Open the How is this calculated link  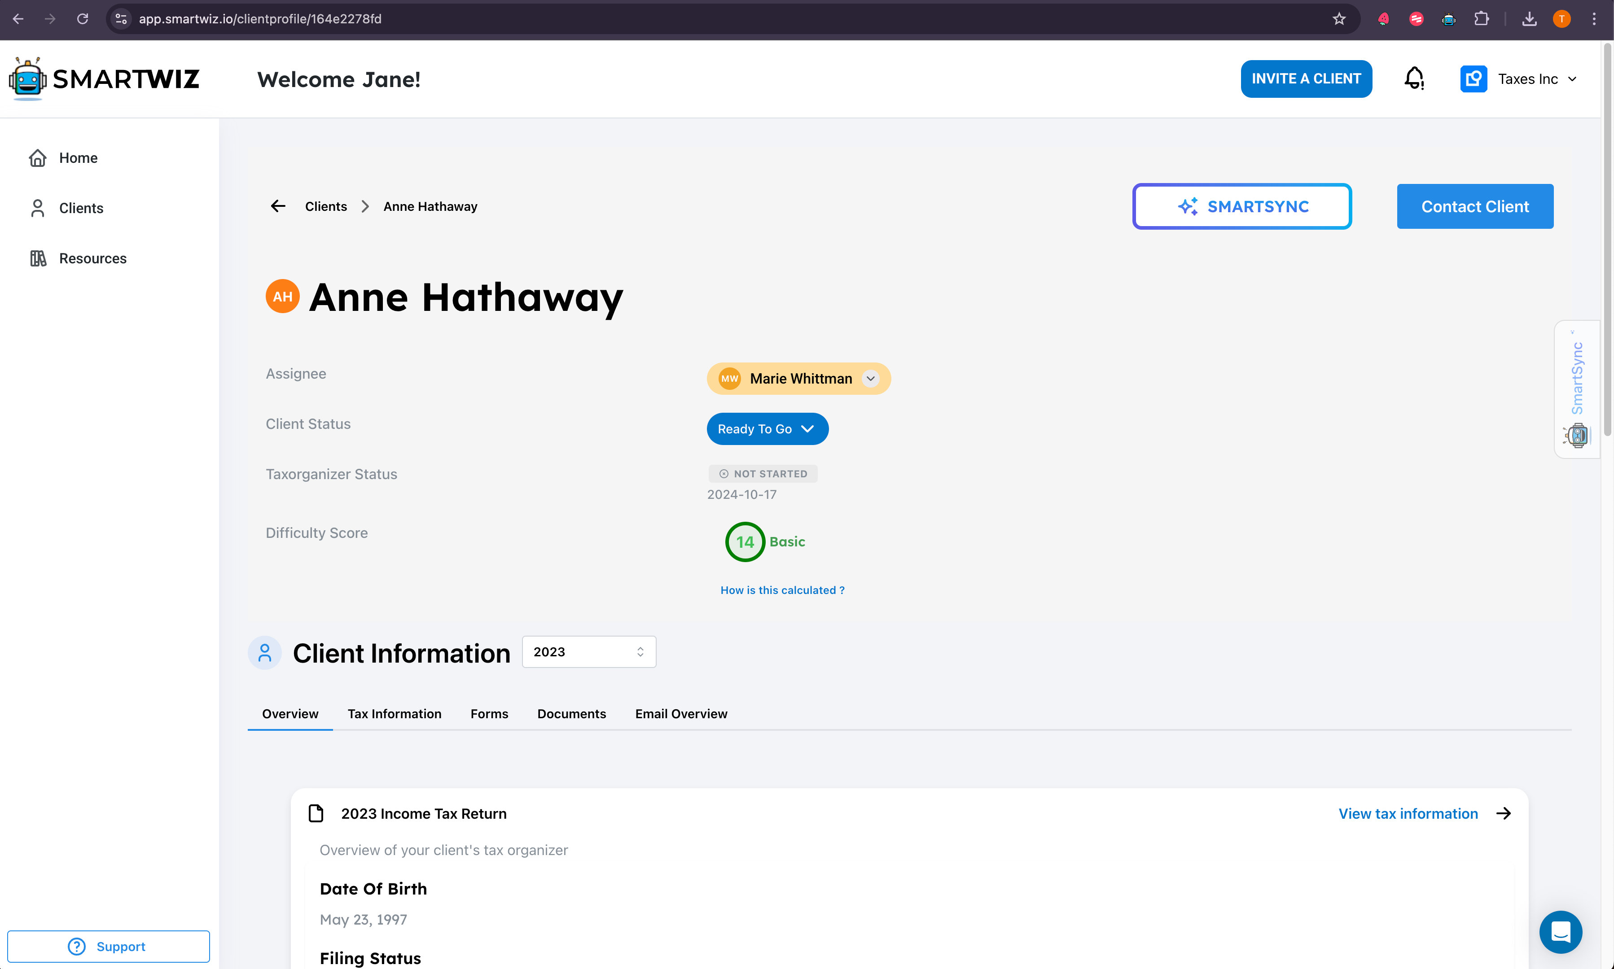pyautogui.click(x=782, y=590)
